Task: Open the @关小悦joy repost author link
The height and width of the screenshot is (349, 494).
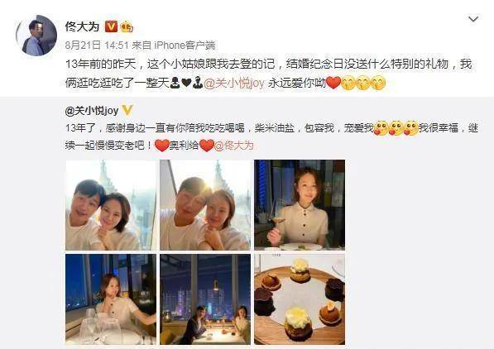Action: tap(92, 111)
